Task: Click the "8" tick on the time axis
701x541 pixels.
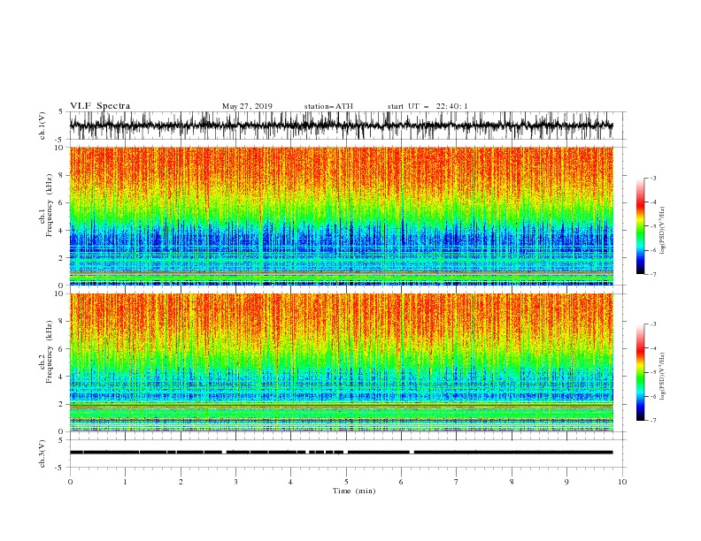Action: [512, 482]
